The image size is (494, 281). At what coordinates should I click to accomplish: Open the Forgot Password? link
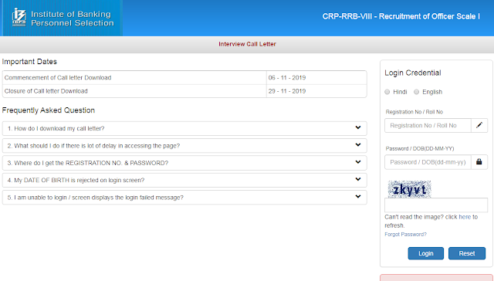pos(405,235)
